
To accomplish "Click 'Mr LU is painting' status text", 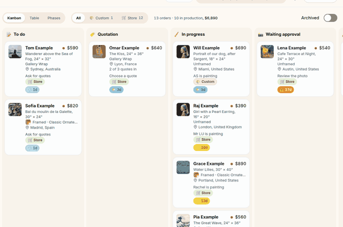I will (208, 134).
